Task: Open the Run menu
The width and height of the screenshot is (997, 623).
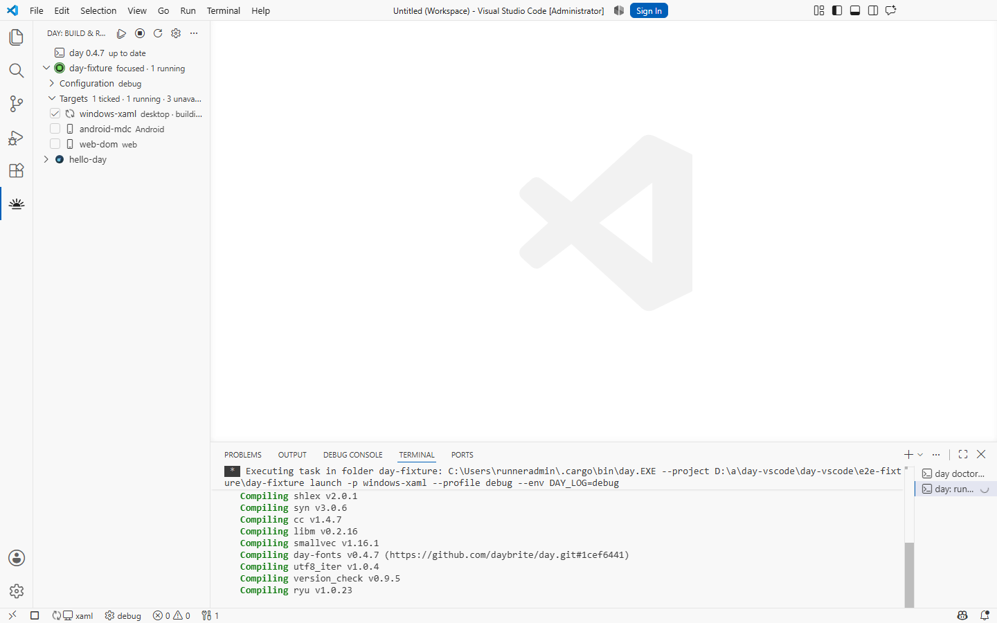Action: (x=188, y=10)
